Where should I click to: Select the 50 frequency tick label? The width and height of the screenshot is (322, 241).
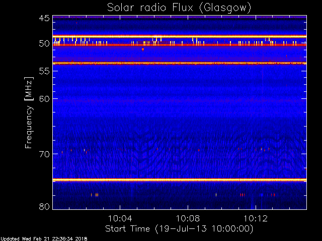click(x=44, y=44)
